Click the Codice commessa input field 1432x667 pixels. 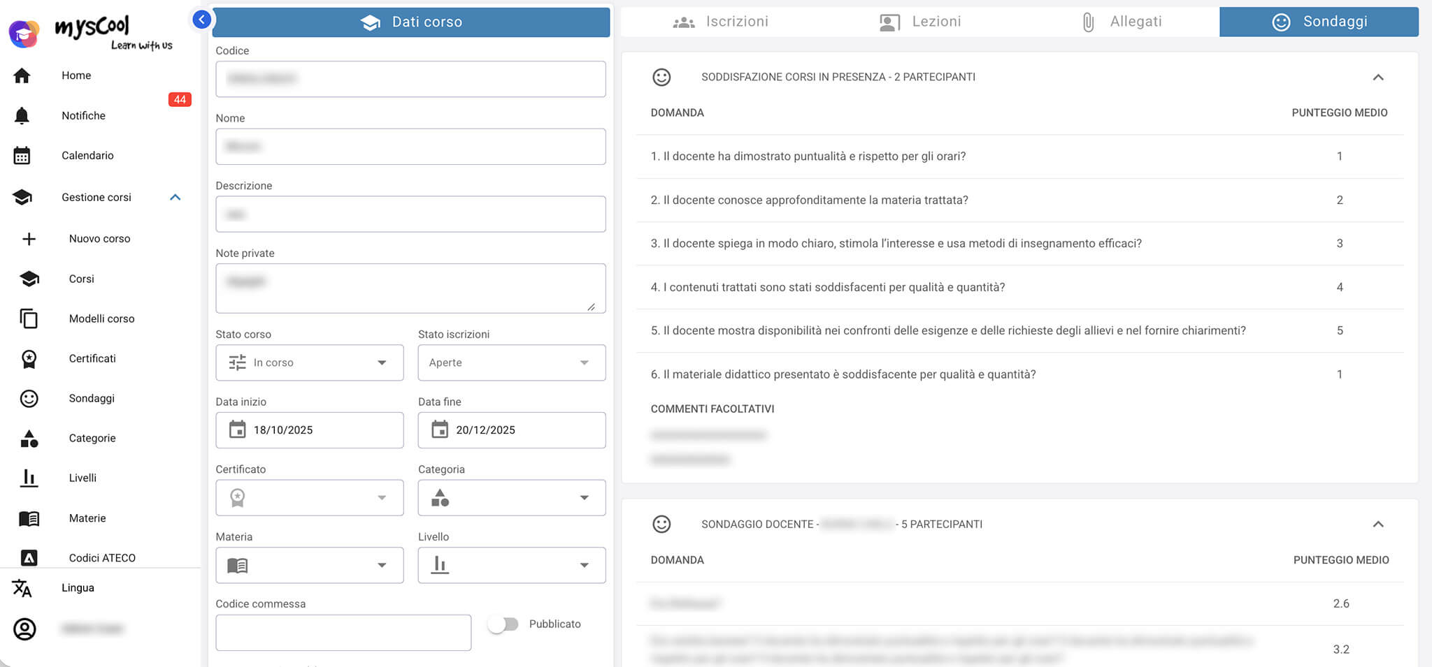point(343,633)
